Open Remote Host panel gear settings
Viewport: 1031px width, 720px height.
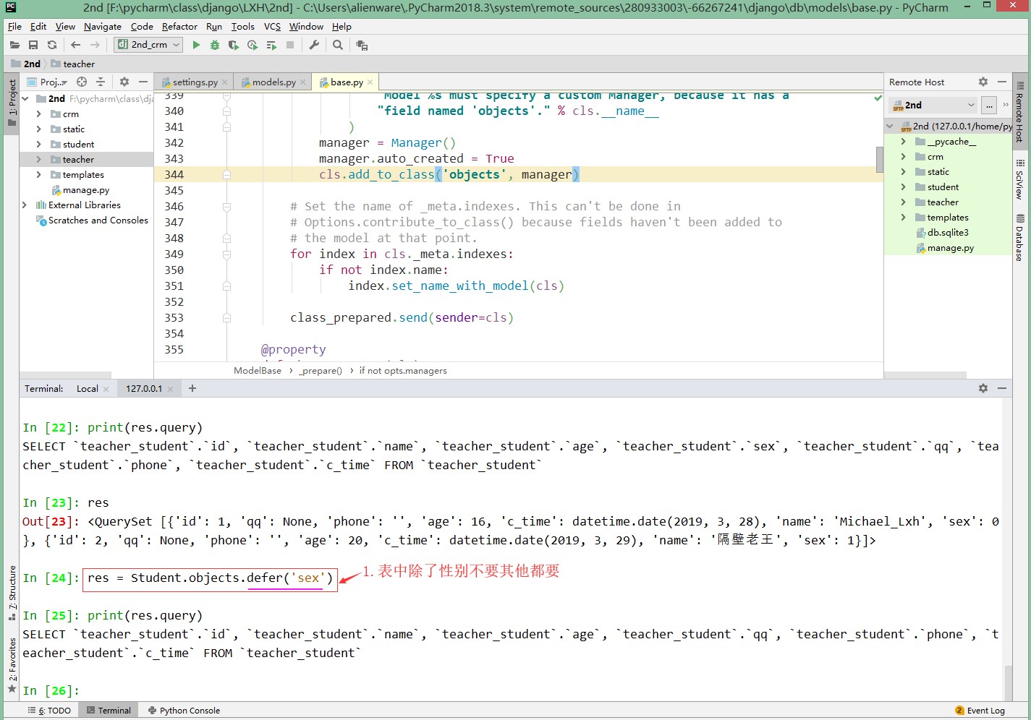[x=983, y=82]
